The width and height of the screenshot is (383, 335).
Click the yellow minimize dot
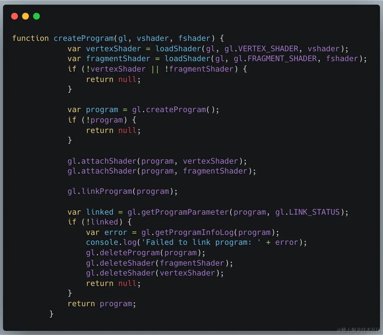tap(25, 16)
